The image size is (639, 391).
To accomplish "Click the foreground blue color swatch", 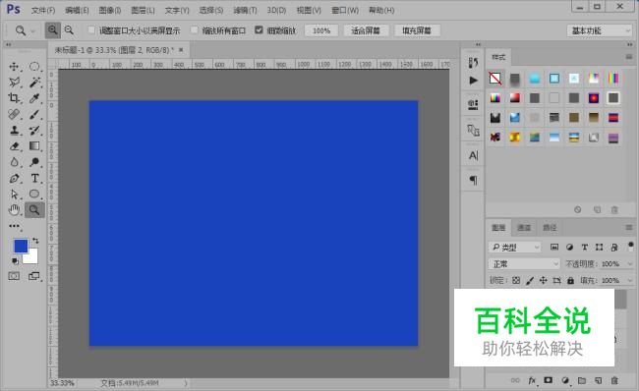I will (21, 246).
